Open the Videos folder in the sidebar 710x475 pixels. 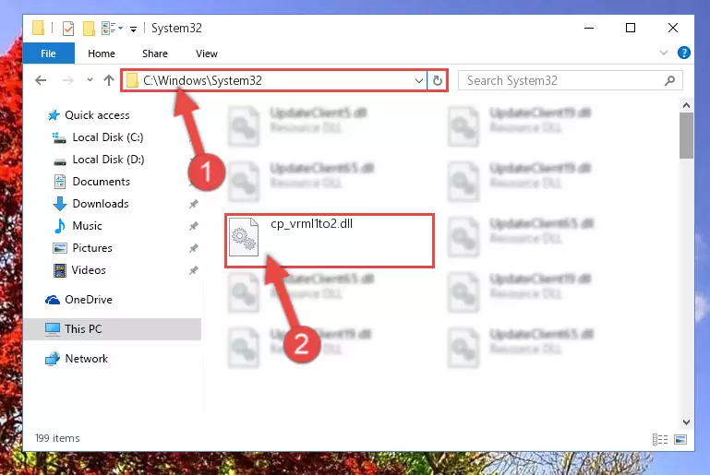[x=89, y=270]
